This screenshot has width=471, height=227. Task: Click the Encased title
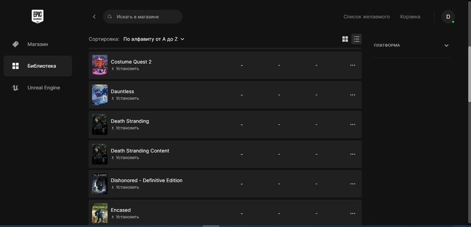pos(121,210)
